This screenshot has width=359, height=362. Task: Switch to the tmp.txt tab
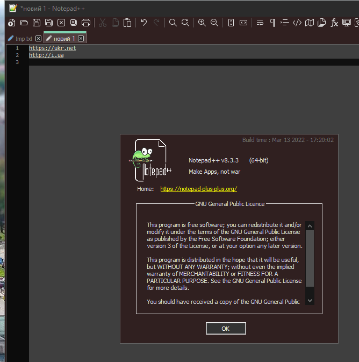point(24,39)
